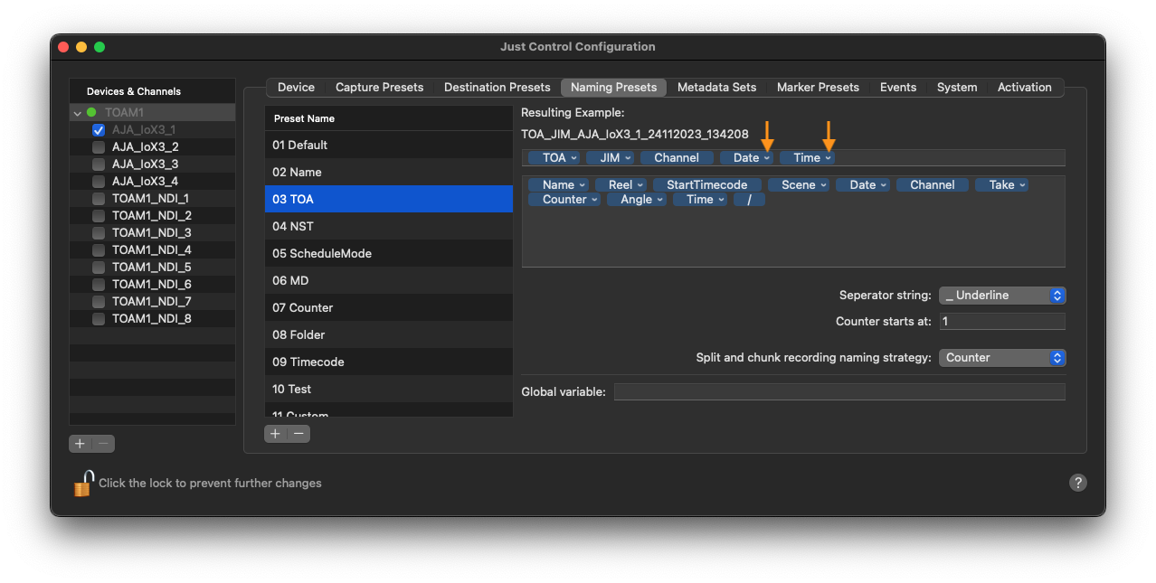Select the TOAM1_NDI_7 channel row
1156x583 pixels.
coord(152,302)
